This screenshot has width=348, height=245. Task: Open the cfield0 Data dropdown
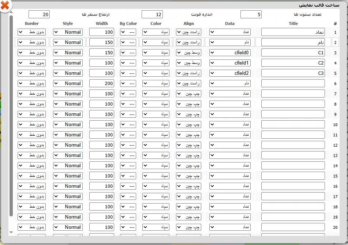pyautogui.click(x=230, y=52)
